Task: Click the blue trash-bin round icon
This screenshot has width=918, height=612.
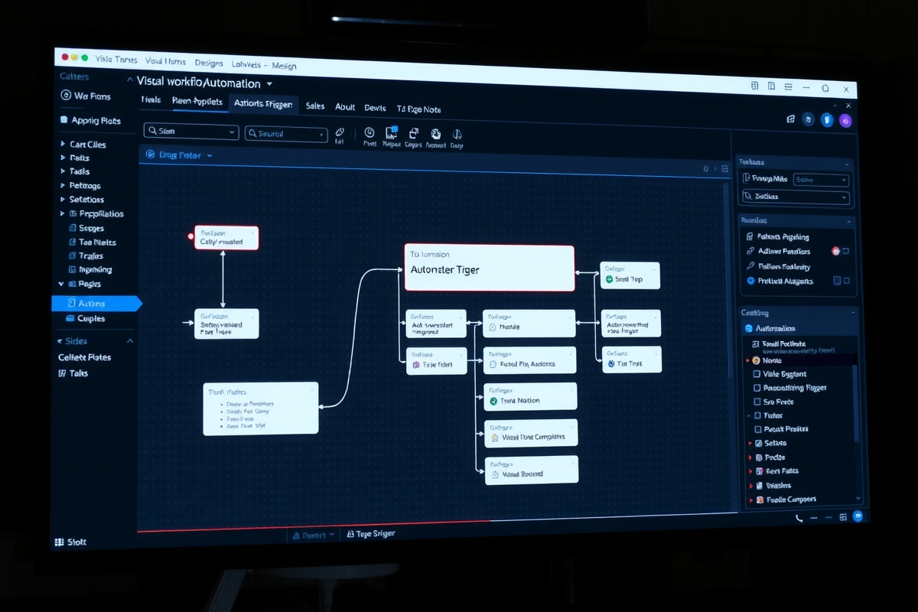Action: pyautogui.click(x=827, y=119)
